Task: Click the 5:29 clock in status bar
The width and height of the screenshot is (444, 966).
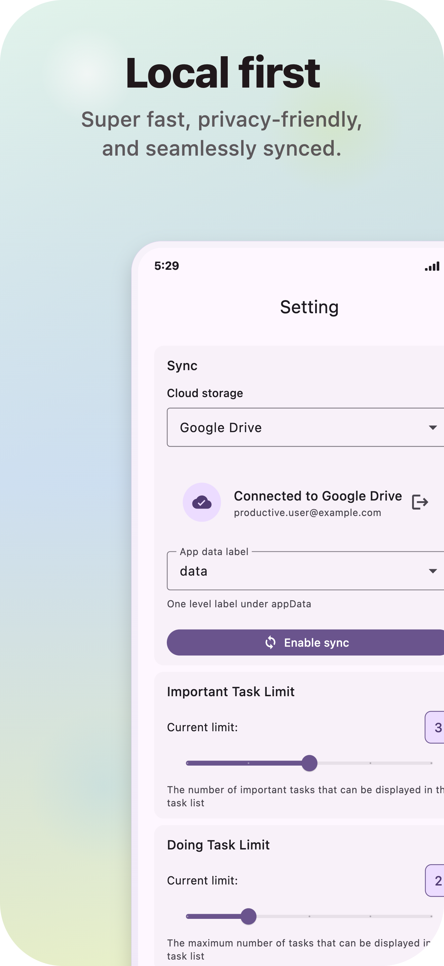Action: (166, 266)
